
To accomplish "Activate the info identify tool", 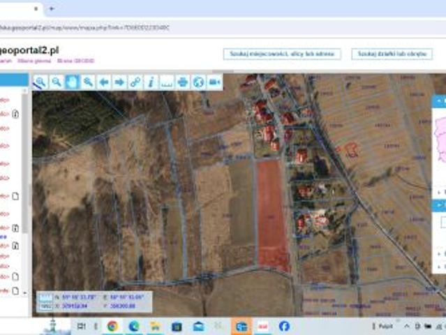I will [x=151, y=82].
